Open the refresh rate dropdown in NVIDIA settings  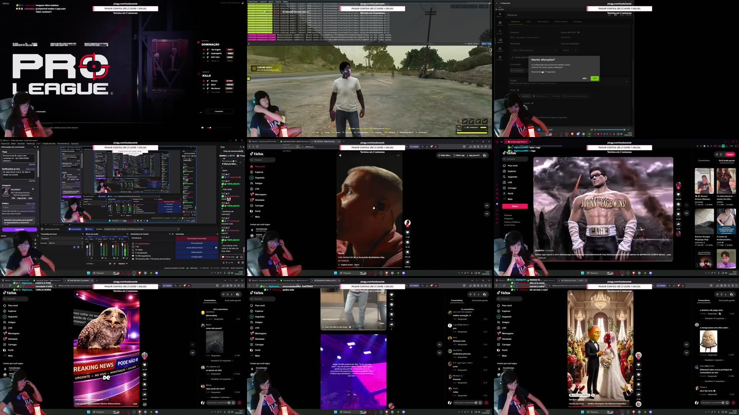coord(576,50)
